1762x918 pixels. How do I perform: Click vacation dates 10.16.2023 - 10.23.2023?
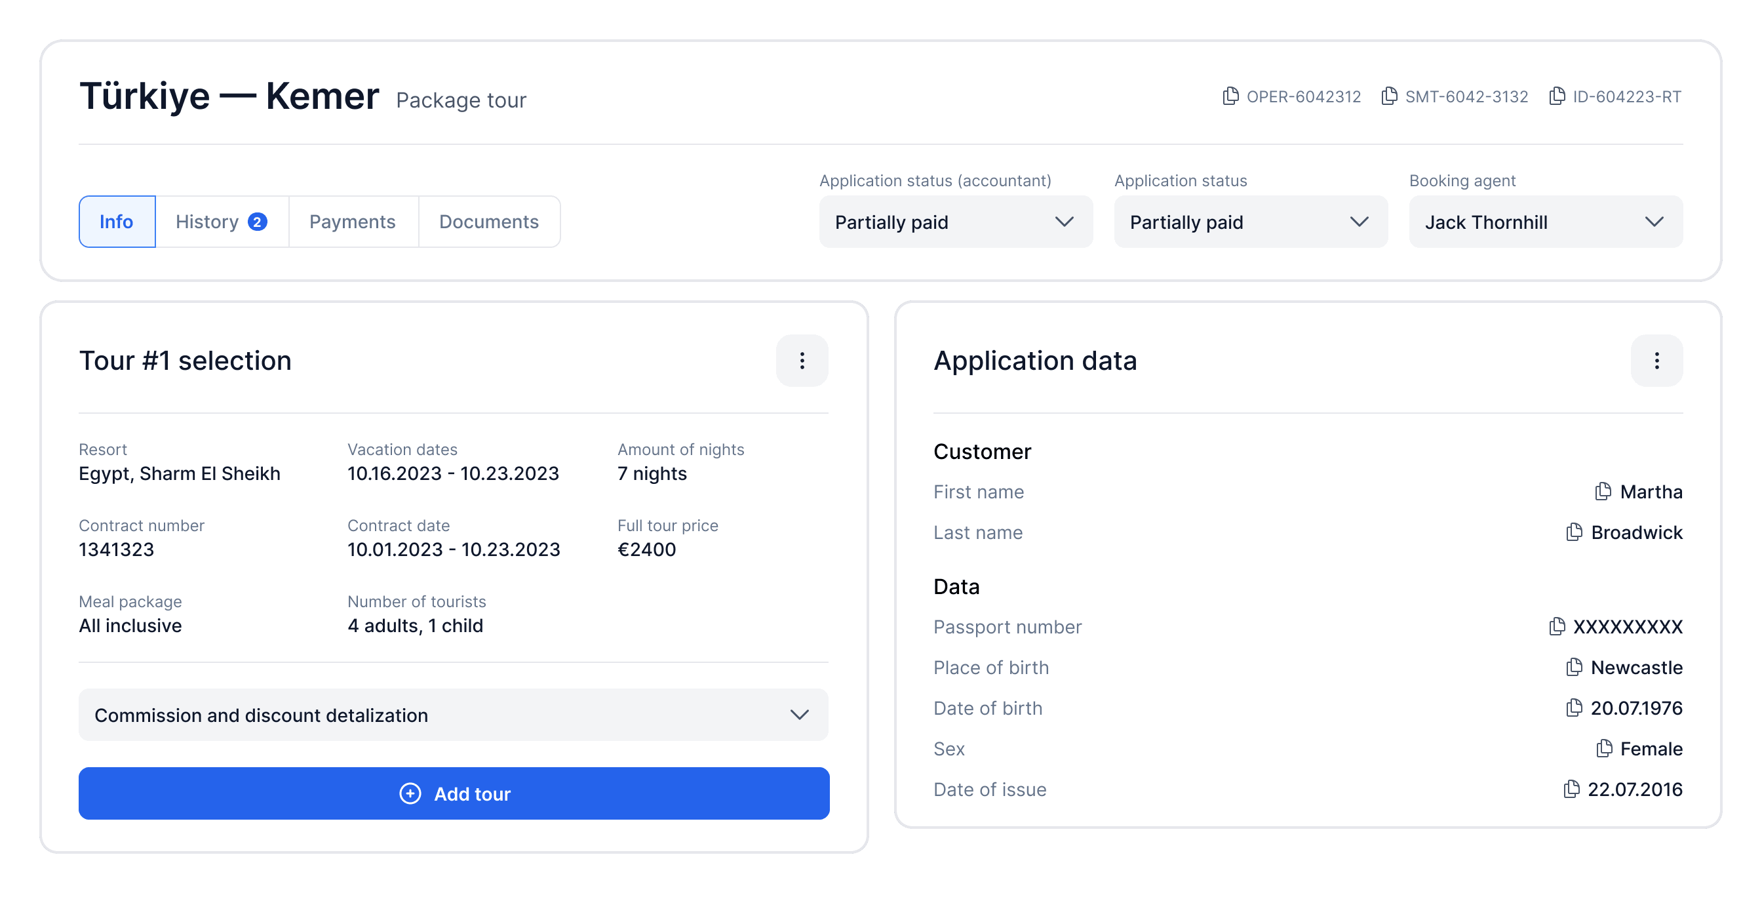453,473
